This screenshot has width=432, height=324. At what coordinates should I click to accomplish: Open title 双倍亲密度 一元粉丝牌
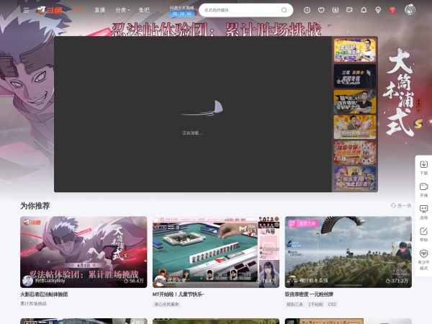click(x=309, y=294)
